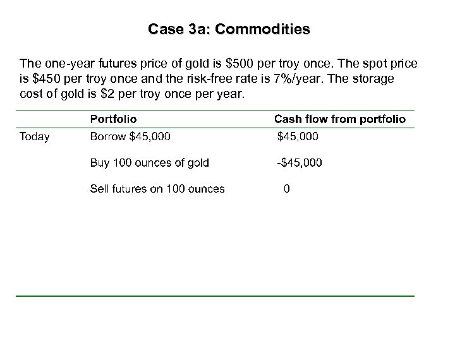The width and height of the screenshot is (455, 341).
Task: Select the Today row label
Action: [35, 136]
